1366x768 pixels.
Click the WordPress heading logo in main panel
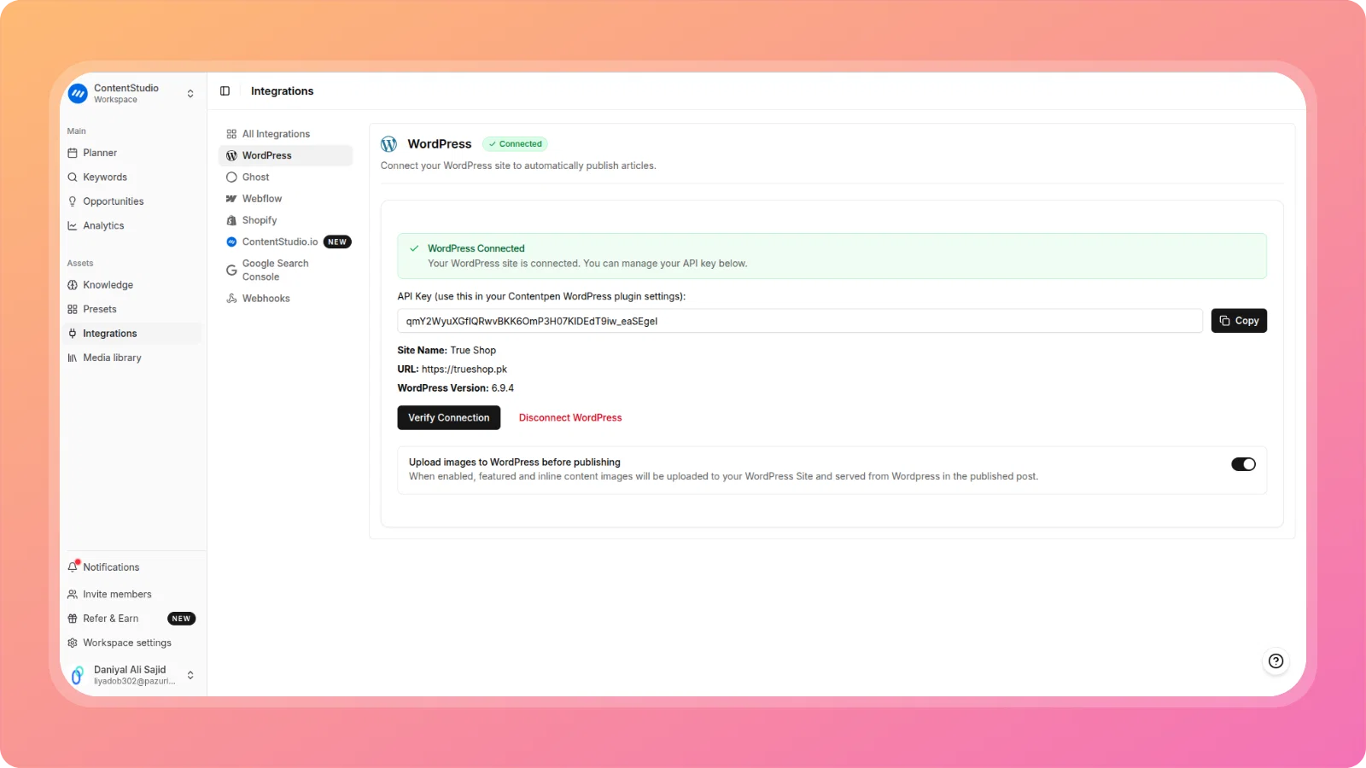tap(389, 144)
